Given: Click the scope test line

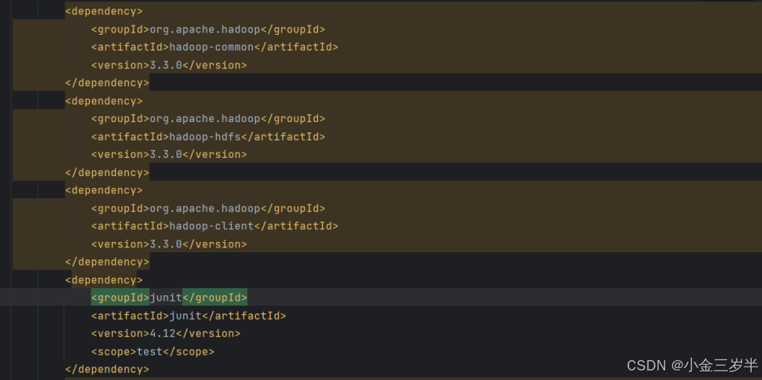Looking at the screenshot, I should click(x=153, y=351).
